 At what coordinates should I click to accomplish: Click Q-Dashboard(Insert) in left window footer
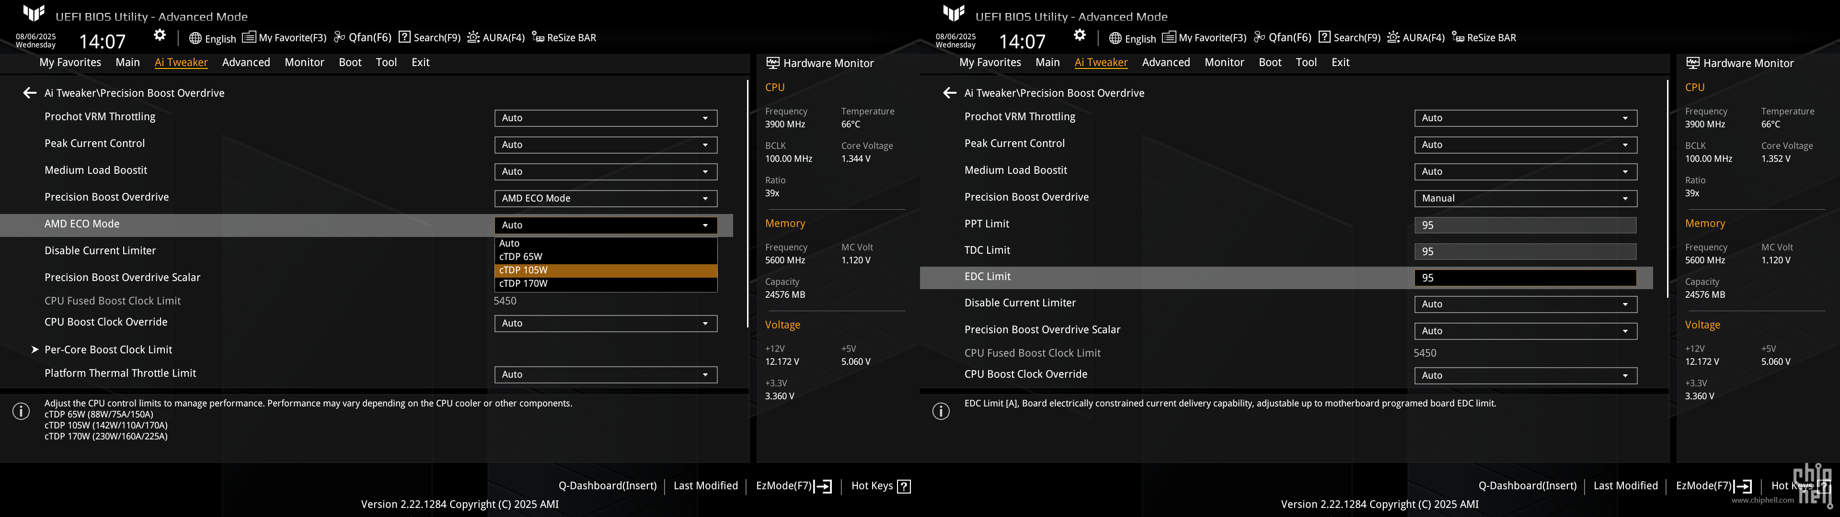[607, 485]
